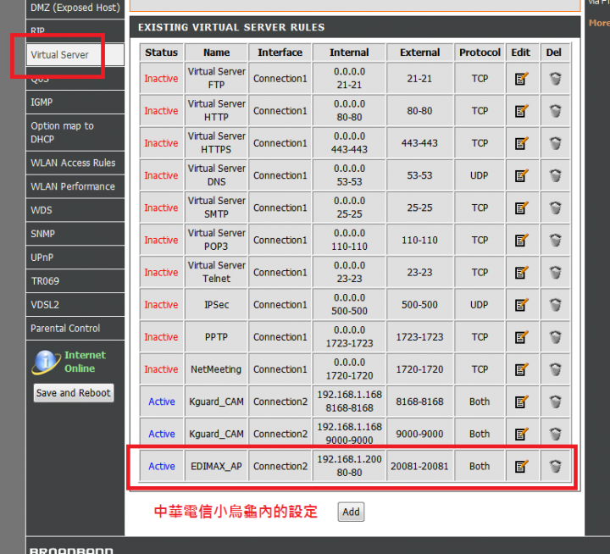
Task: Click the Active status of EDIMAX_AP
Action: [162, 466]
